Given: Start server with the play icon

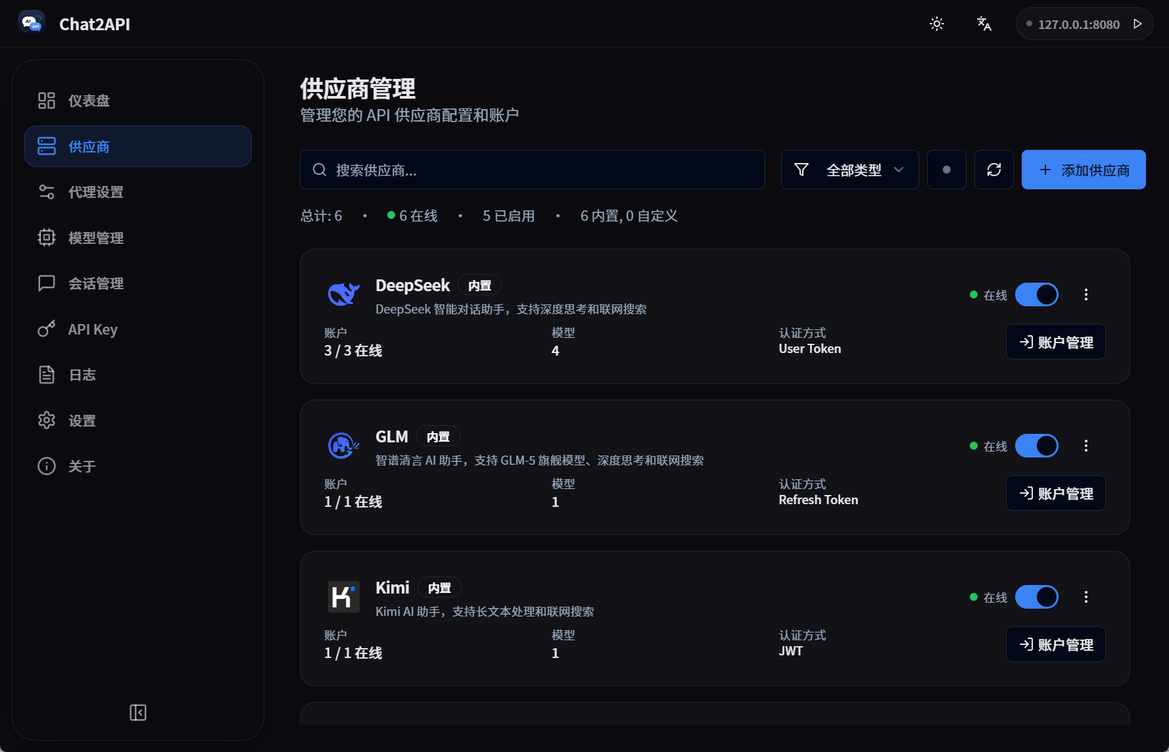Looking at the screenshot, I should [x=1137, y=24].
